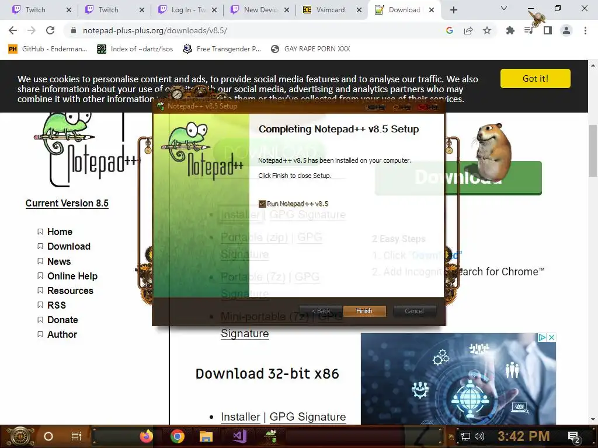Click Finish in the setup dialog
The image size is (598, 448).
364,311
